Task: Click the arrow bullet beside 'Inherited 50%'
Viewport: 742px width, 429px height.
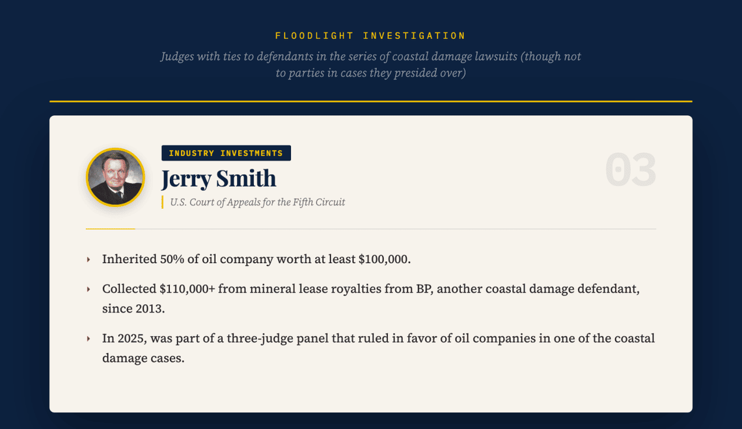Action: pos(89,260)
